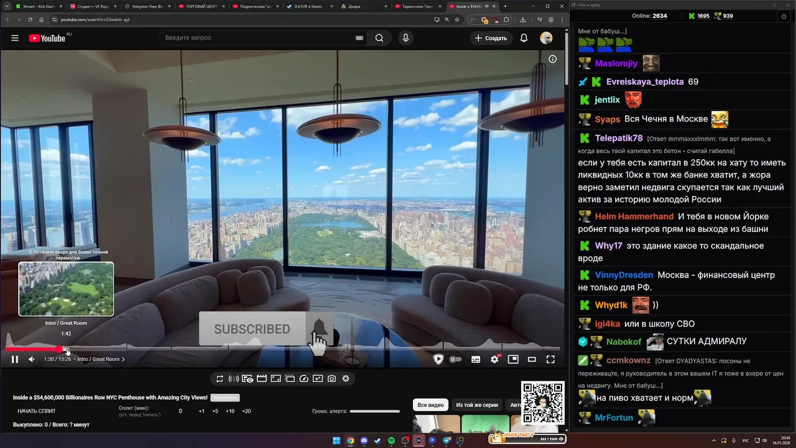The image size is (796, 448).
Task: Pause the video
Action: (x=15, y=359)
